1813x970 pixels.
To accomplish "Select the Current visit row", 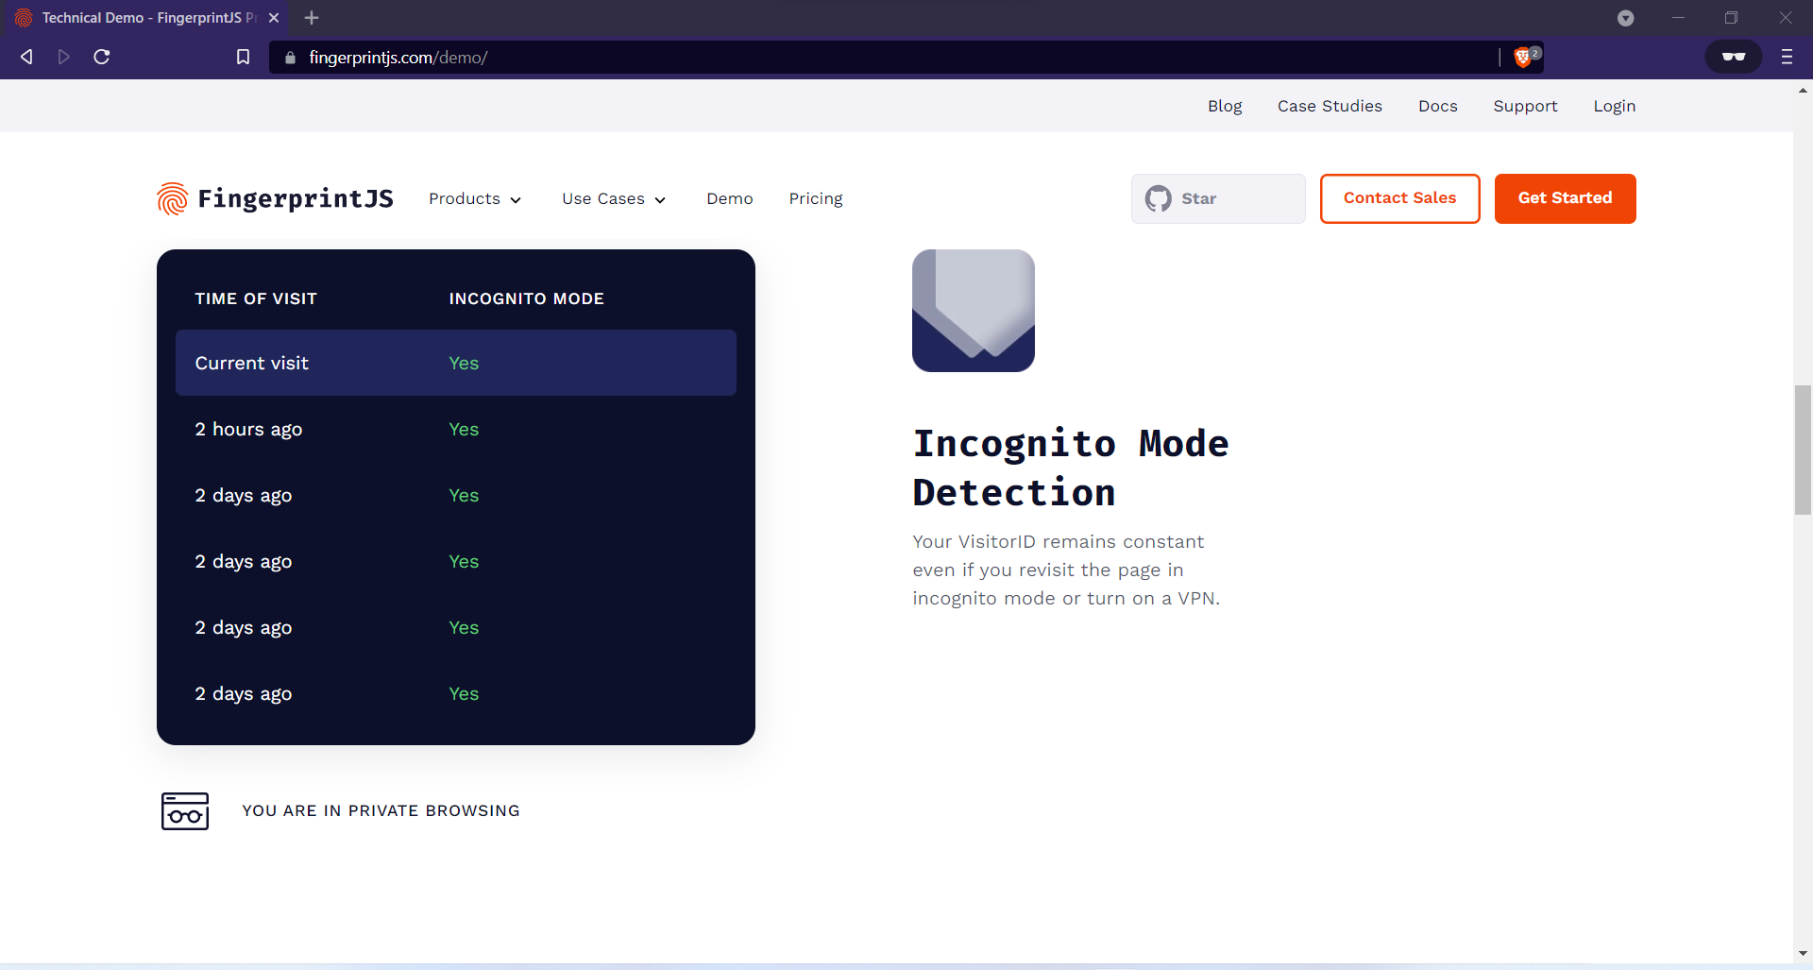I will coord(456,363).
